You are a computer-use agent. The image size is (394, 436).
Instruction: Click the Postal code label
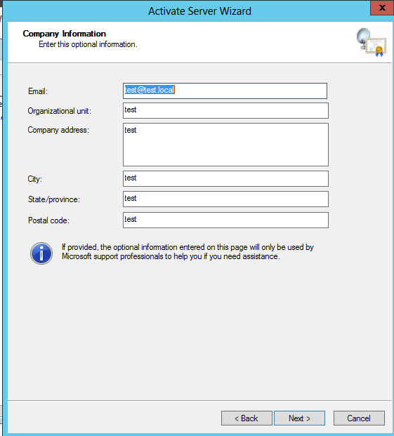[x=48, y=220]
